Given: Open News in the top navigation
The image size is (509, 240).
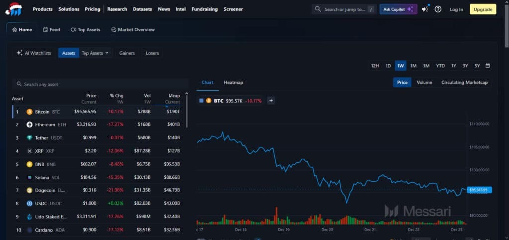Looking at the screenshot, I should pos(164,9).
